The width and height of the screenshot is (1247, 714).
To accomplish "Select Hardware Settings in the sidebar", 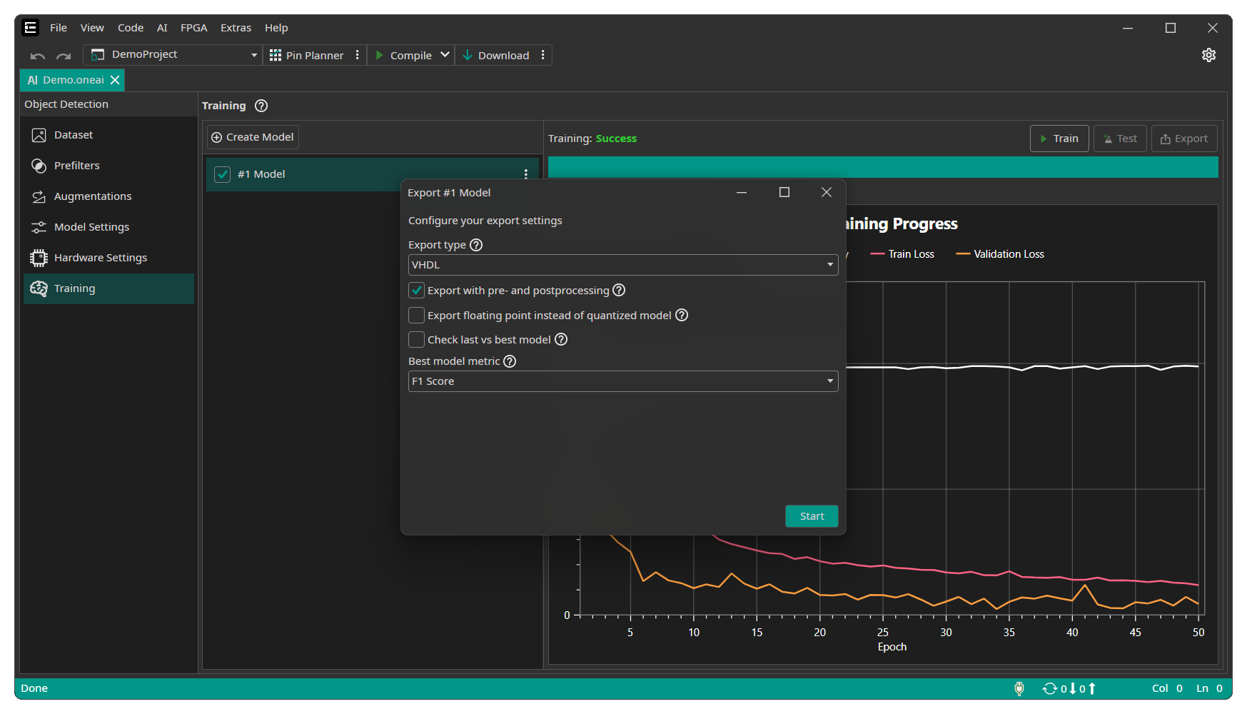I will tap(101, 258).
